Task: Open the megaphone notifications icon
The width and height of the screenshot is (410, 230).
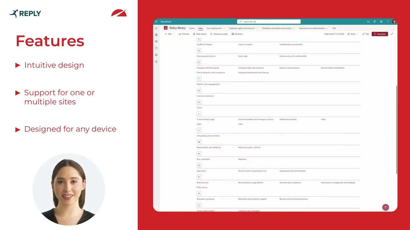Action: (368, 22)
